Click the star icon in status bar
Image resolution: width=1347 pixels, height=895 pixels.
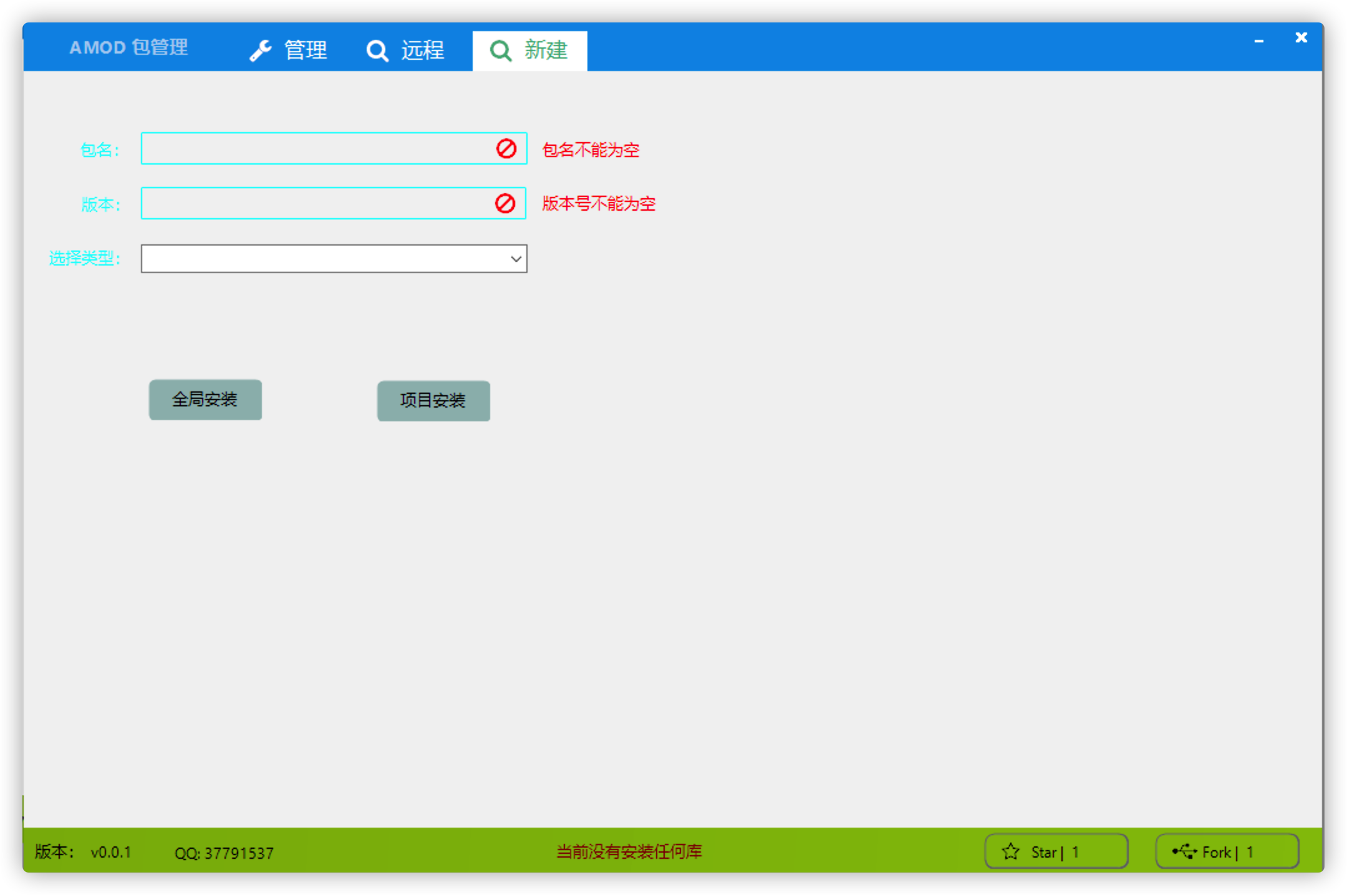point(1011,851)
